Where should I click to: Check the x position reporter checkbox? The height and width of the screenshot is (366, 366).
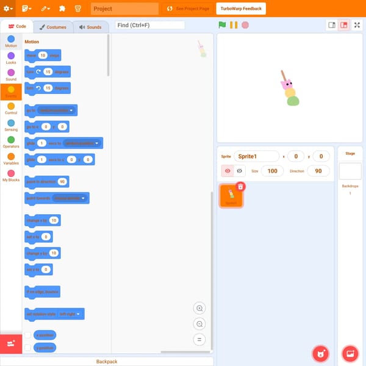(x=28, y=335)
